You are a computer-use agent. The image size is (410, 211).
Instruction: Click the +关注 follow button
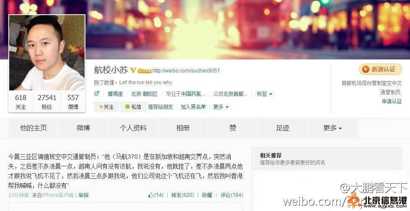click(106, 107)
